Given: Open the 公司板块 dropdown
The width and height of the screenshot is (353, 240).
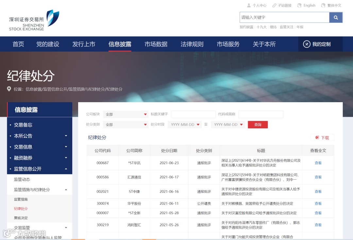Looking at the screenshot, I should click(x=126, y=114).
